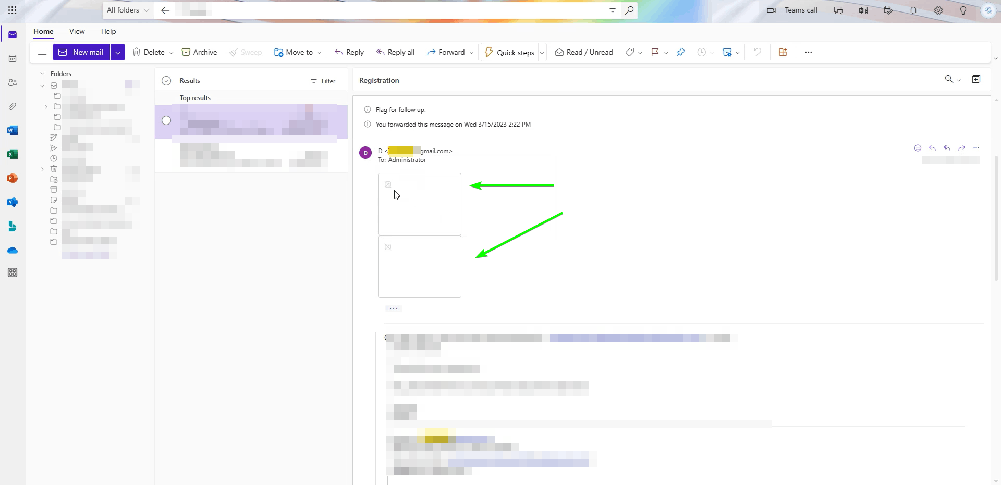This screenshot has width=1001, height=485.
Task: Launch Excel from the sidebar
Action: click(13, 154)
